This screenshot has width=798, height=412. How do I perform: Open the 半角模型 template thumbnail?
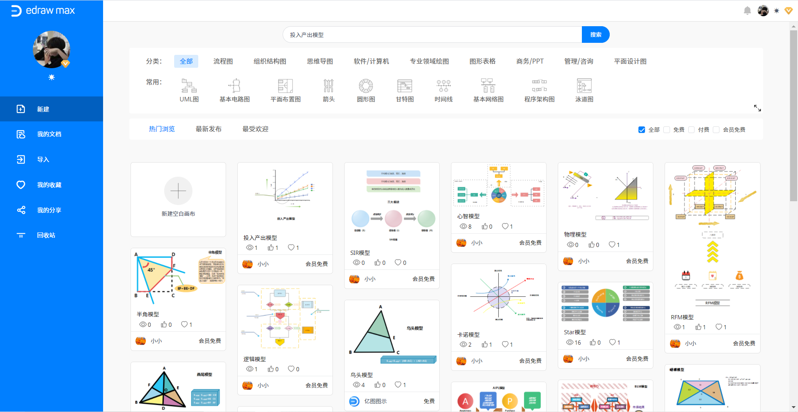(178, 278)
